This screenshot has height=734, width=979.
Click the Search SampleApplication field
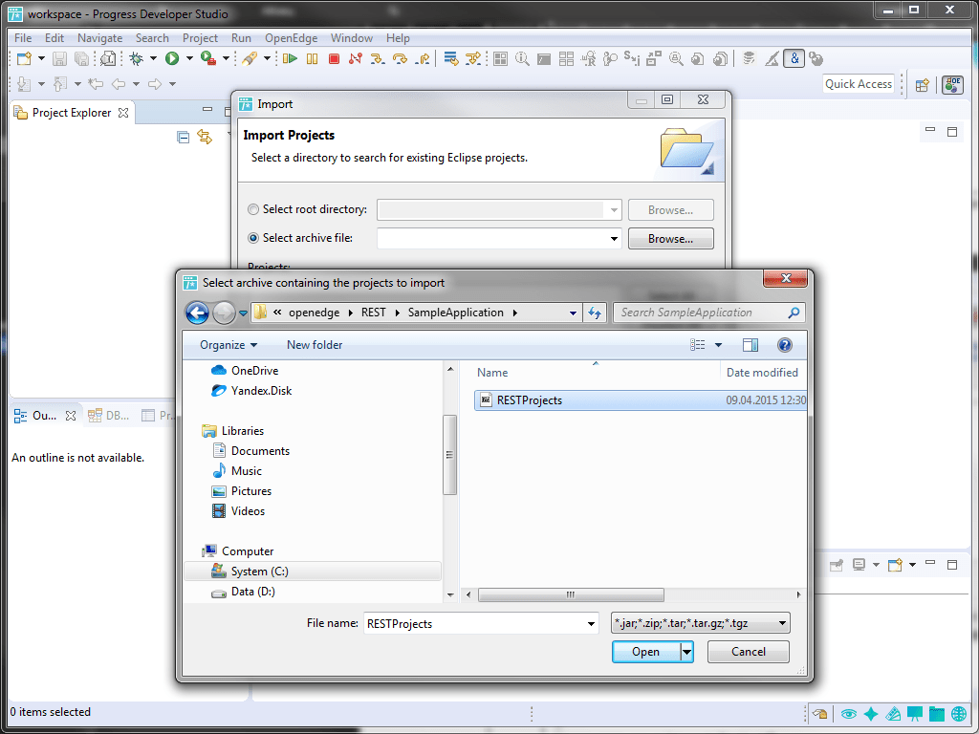click(x=709, y=313)
